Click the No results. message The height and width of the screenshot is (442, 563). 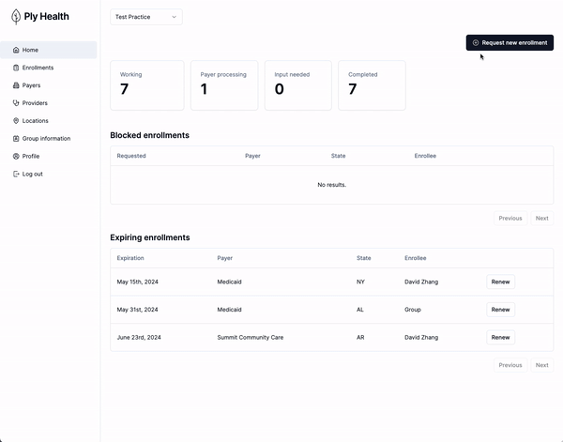[x=332, y=185]
